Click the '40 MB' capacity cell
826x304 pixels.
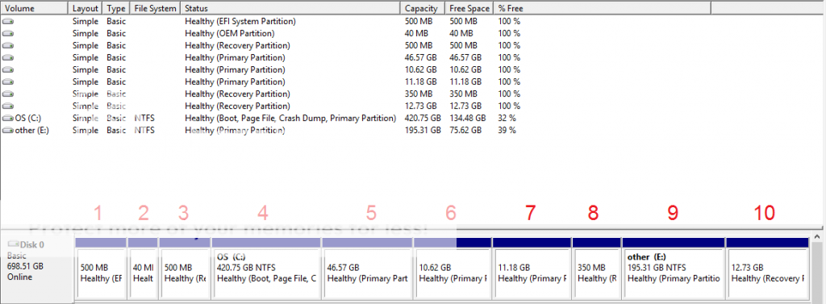(417, 34)
